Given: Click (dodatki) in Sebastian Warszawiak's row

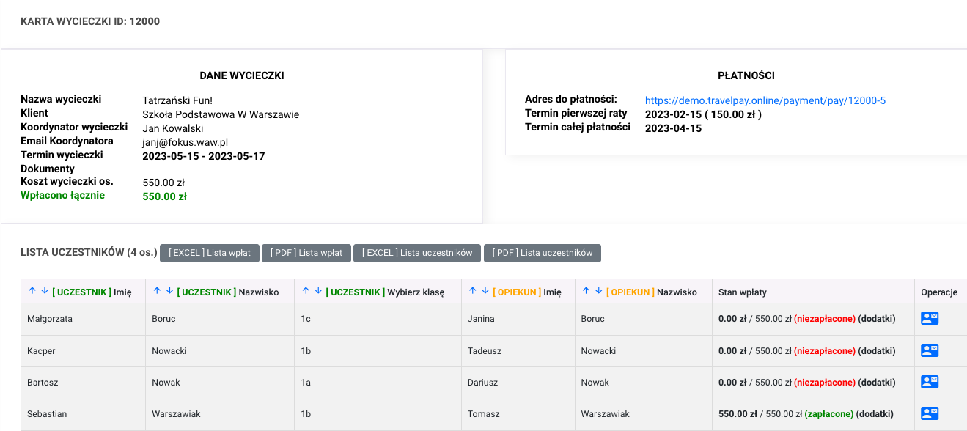Looking at the screenshot, I should 875,414.
